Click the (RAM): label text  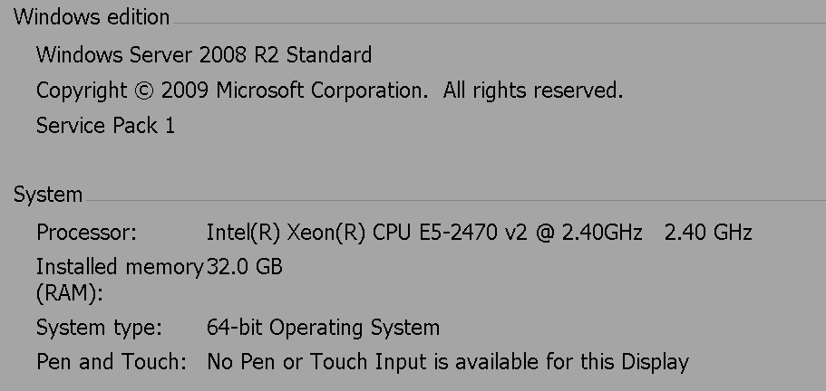(x=70, y=293)
